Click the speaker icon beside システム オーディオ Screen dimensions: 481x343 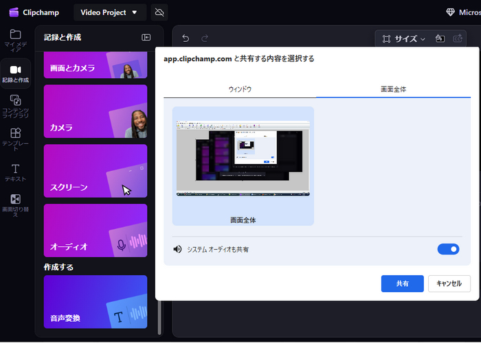pyautogui.click(x=177, y=249)
